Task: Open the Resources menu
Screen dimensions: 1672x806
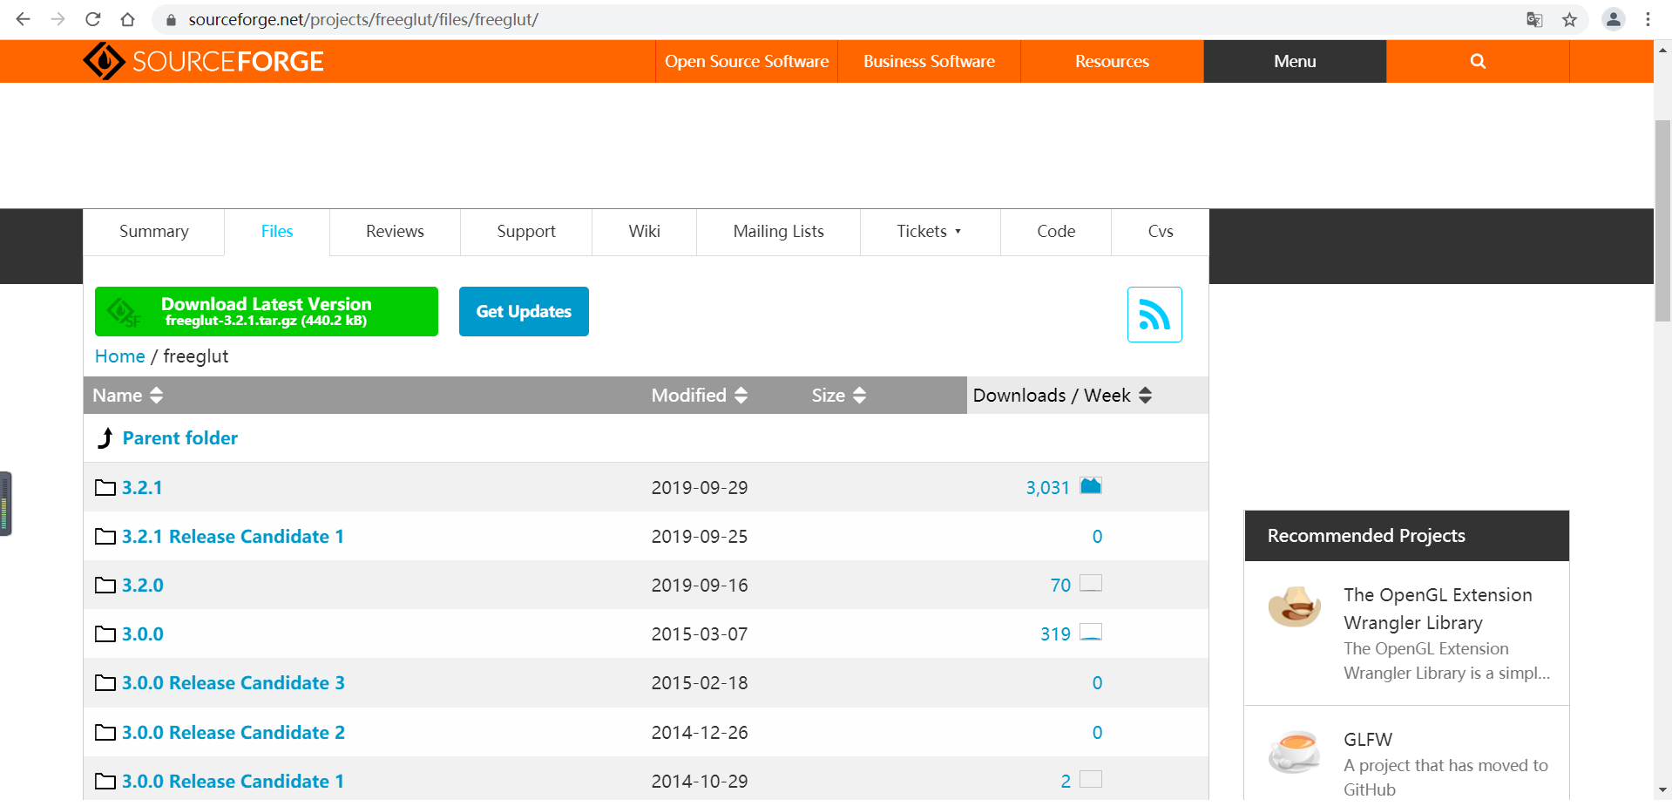Action: (1112, 61)
